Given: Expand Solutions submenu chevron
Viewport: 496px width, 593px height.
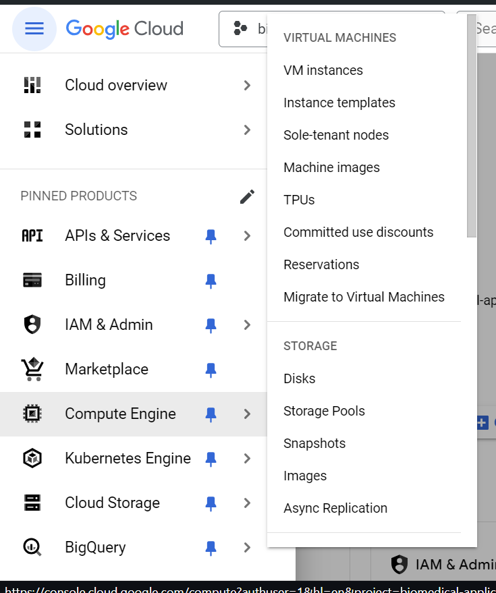Looking at the screenshot, I should (x=248, y=130).
